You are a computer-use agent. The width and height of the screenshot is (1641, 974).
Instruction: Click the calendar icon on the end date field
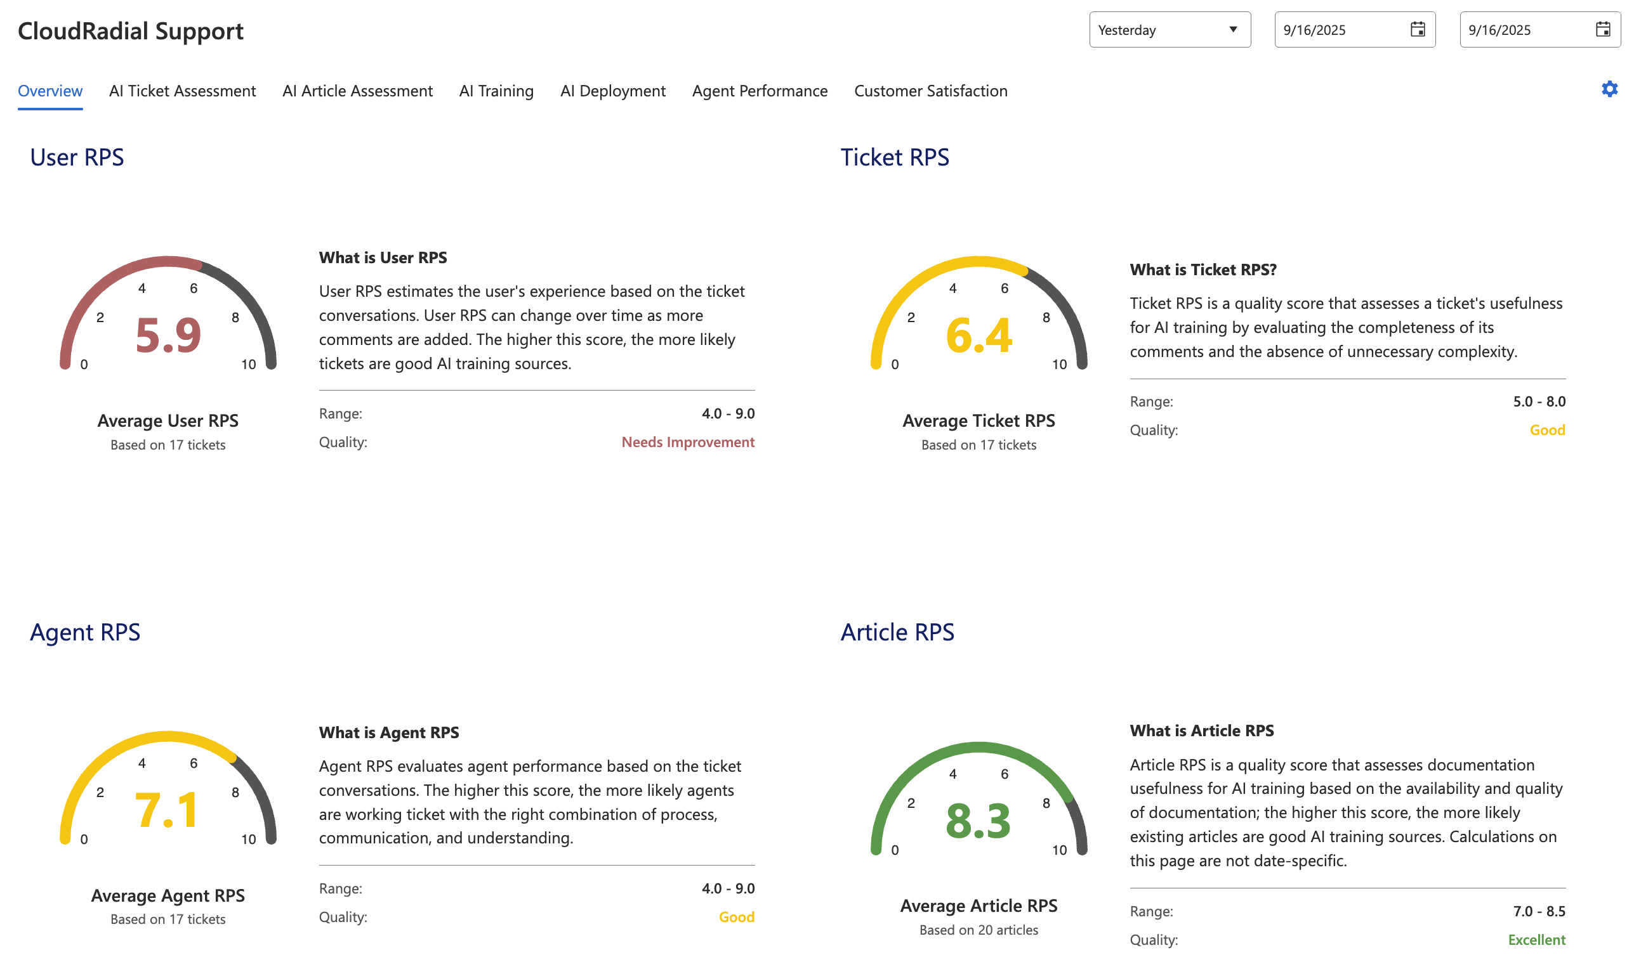pos(1602,29)
